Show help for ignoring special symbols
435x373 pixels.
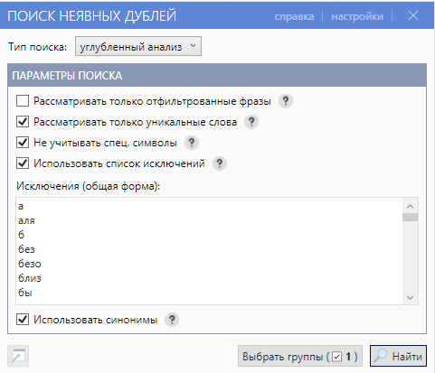(x=192, y=143)
